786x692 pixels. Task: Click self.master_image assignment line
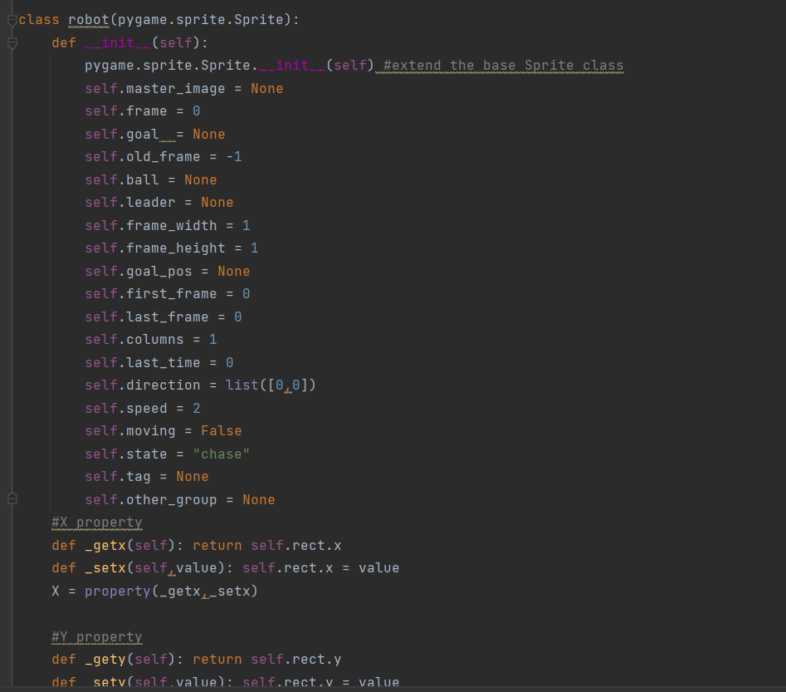183,88
